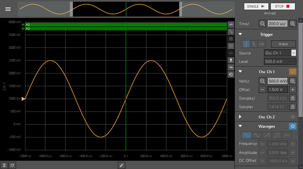Download the captured waveform data
303x169 pixels.
pyautogui.click(x=231, y=60)
